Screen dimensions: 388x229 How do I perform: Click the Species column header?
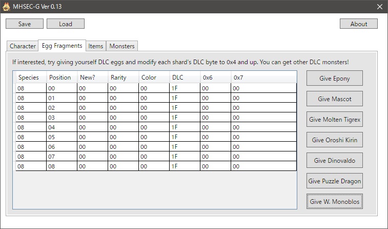31,78
